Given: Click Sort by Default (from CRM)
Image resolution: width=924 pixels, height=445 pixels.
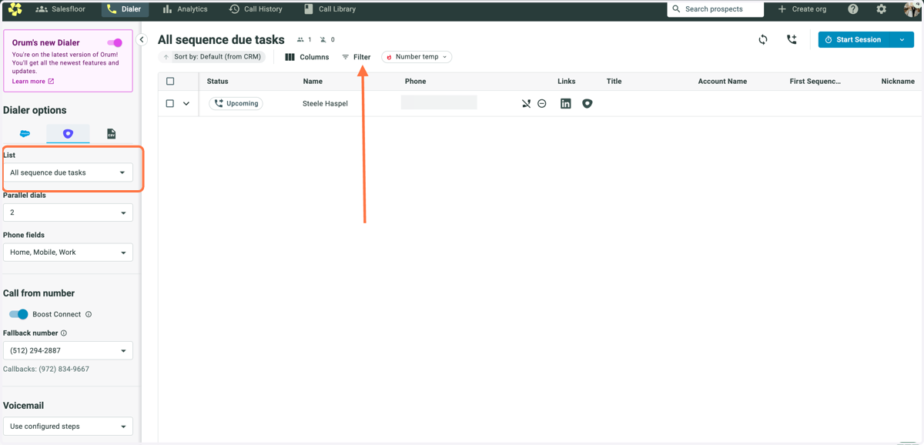Looking at the screenshot, I should pyautogui.click(x=213, y=57).
